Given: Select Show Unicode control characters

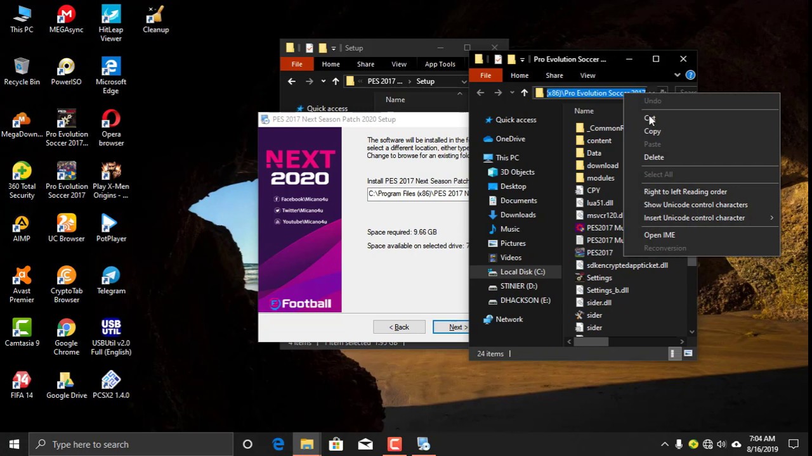Looking at the screenshot, I should [702, 205].
